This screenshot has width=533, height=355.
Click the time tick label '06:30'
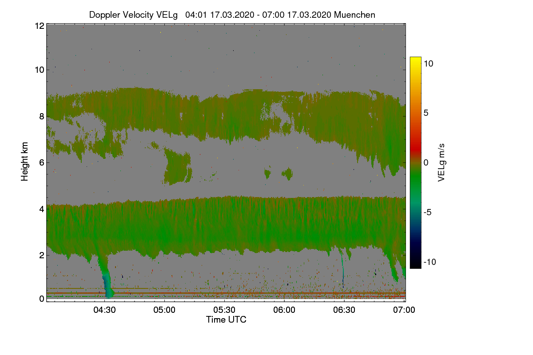point(344,310)
